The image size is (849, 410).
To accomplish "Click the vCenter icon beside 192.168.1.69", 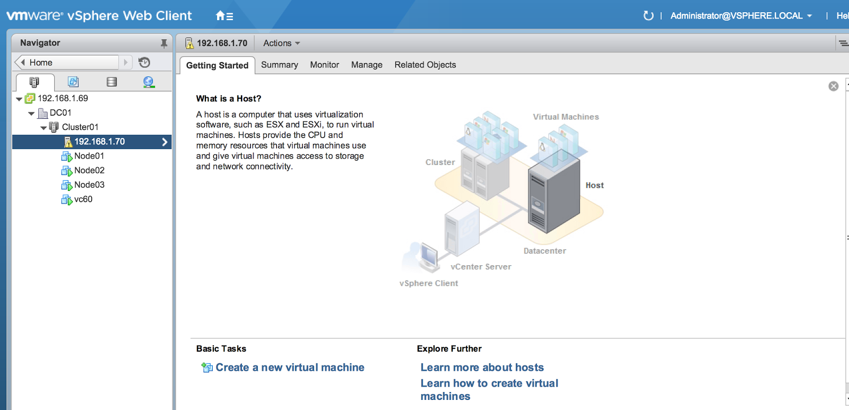I will point(30,99).
